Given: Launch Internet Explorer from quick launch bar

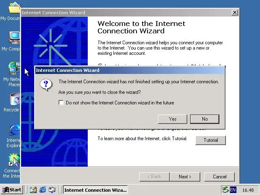Looking at the screenshot, I should click(43, 190).
